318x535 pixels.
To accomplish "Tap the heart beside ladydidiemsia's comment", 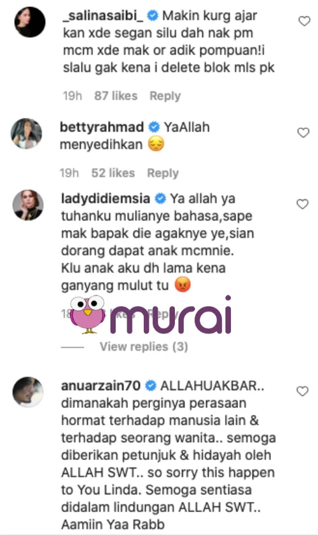I will [302, 204].
